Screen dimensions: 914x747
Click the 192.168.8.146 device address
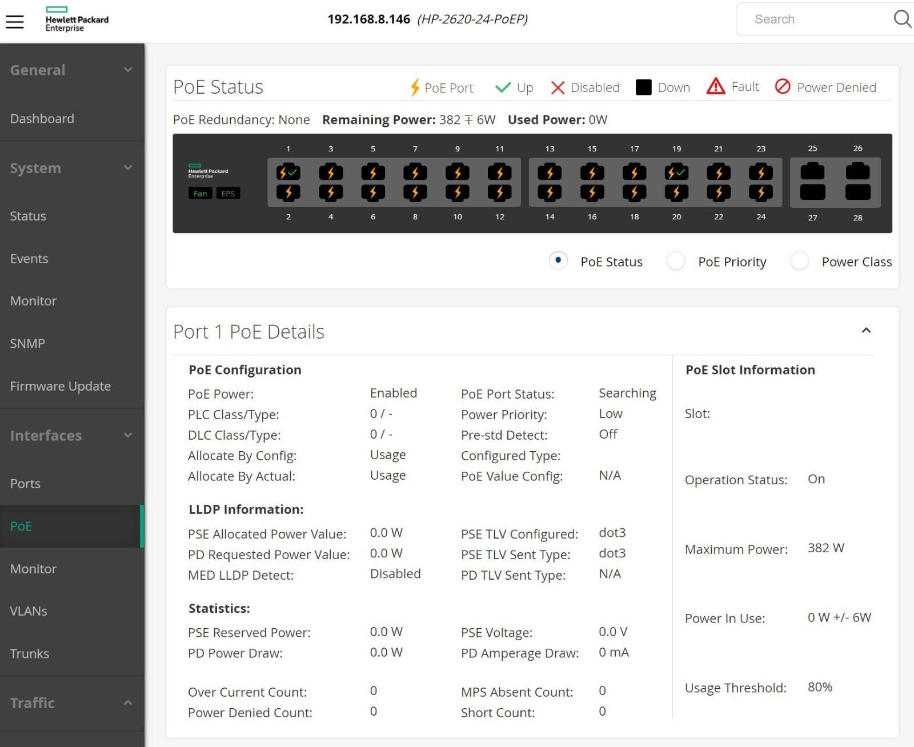[368, 19]
